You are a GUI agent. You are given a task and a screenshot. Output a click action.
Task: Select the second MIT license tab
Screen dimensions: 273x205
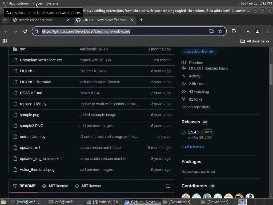click(x=88, y=186)
